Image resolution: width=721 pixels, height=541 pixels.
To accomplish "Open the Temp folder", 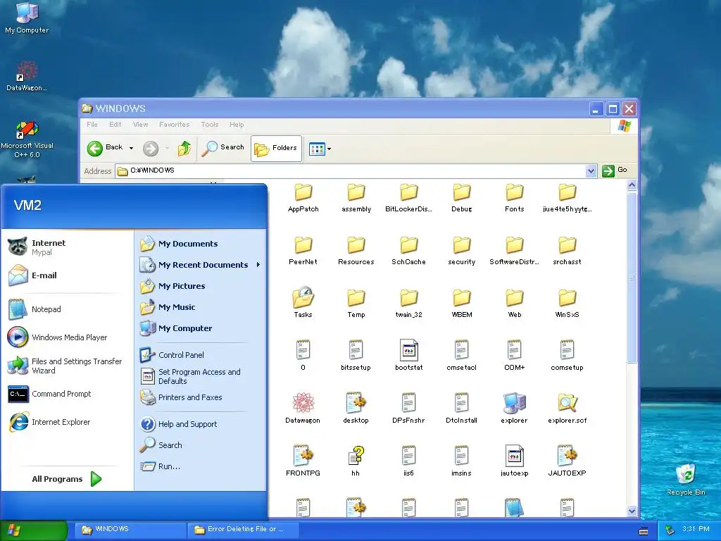I will [356, 304].
